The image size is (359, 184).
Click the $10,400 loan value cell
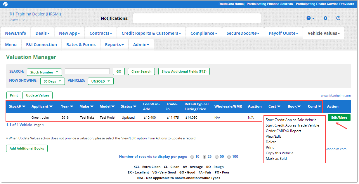(x=150, y=118)
